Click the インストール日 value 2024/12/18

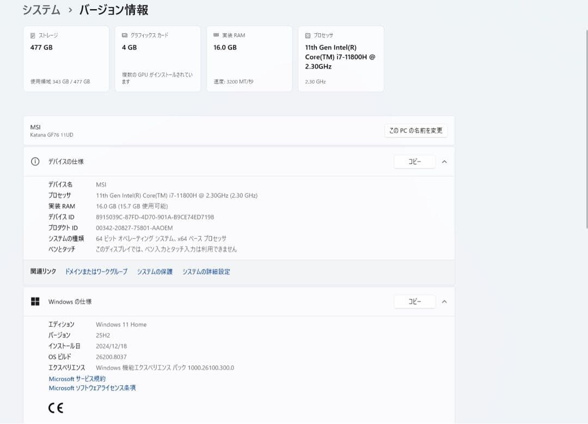tap(112, 346)
